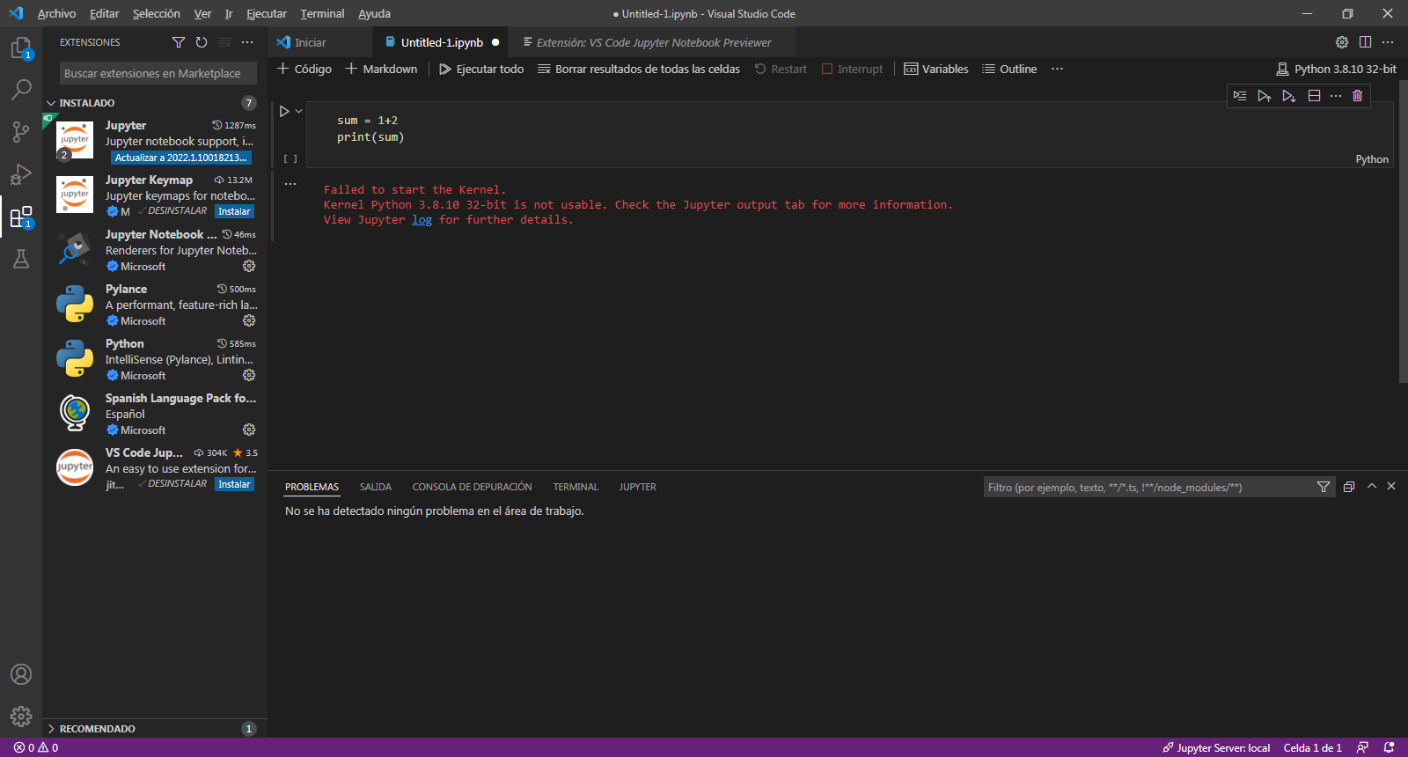The image size is (1408, 757).
Task: Switch to CONSOLA DE DEPURACIÓN tab
Action: pyautogui.click(x=472, y=487)
